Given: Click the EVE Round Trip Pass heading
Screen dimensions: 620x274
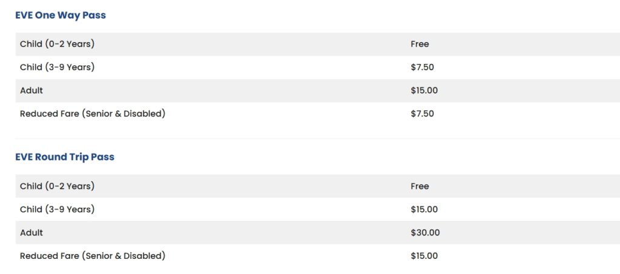Looking at the screenshot, I should [x=65, y=157].
